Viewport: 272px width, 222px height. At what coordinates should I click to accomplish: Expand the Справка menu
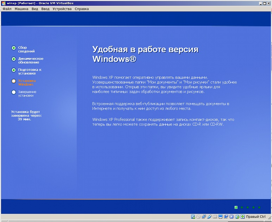pyautogui.click(x=82, y=9)
